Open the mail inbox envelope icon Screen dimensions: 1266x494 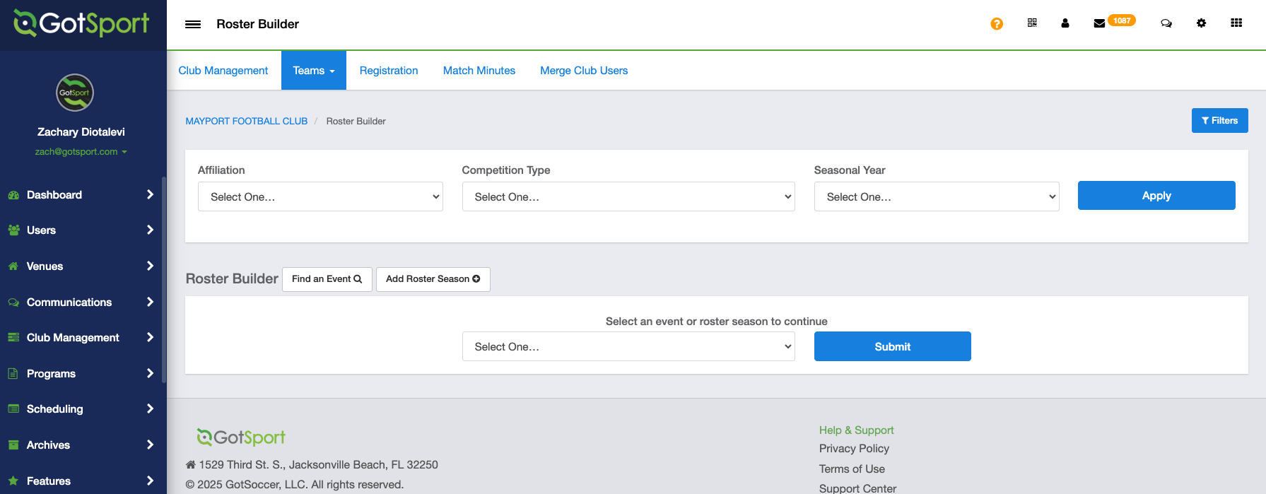click(x=1099, y=23)
